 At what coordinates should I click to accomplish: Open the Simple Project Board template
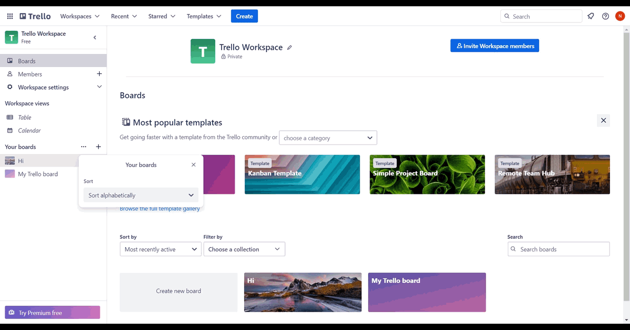point(427,174)
